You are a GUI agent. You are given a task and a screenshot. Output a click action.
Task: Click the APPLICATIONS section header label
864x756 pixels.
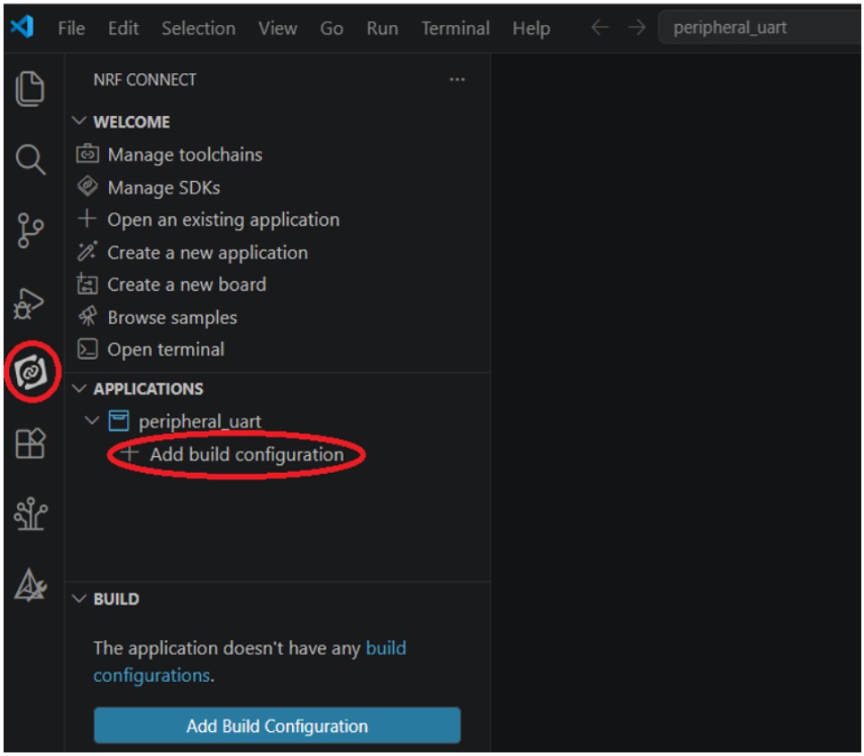[147, 389]
